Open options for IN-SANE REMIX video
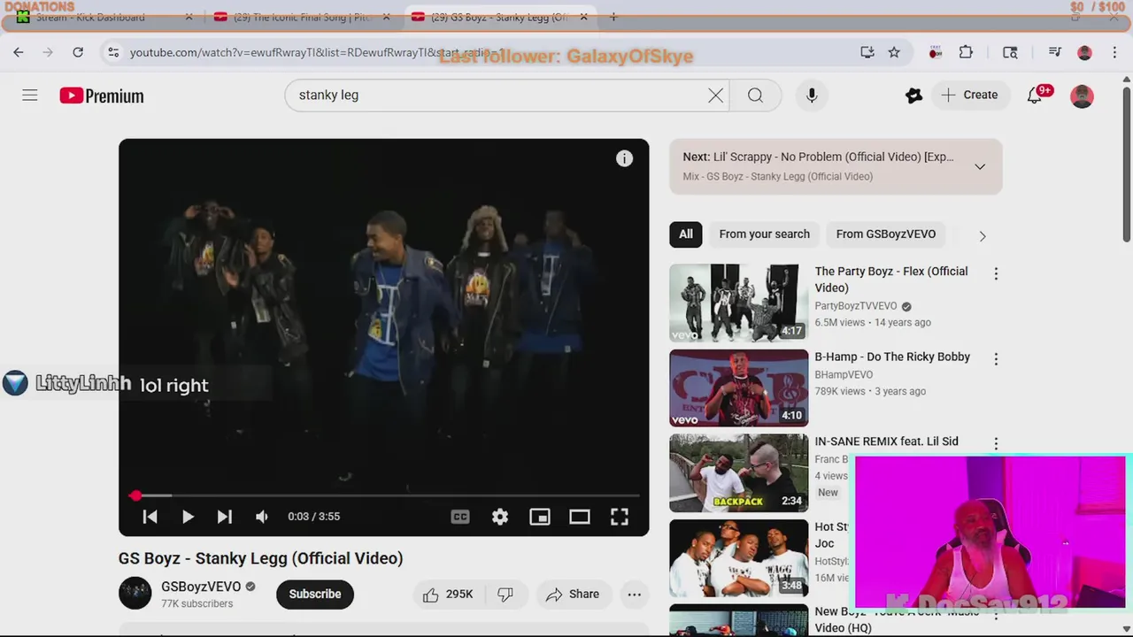 [x=996, y=444]
